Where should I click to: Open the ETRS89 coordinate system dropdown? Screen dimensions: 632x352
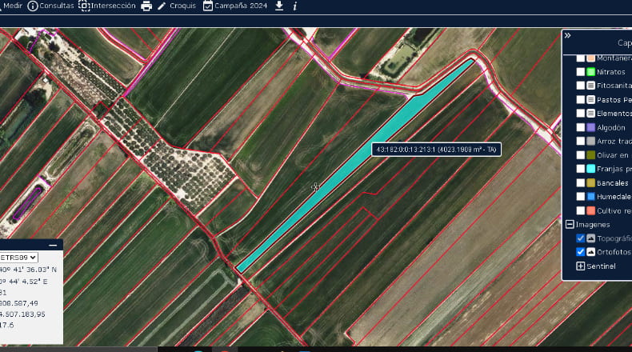[x=18, y=258]
